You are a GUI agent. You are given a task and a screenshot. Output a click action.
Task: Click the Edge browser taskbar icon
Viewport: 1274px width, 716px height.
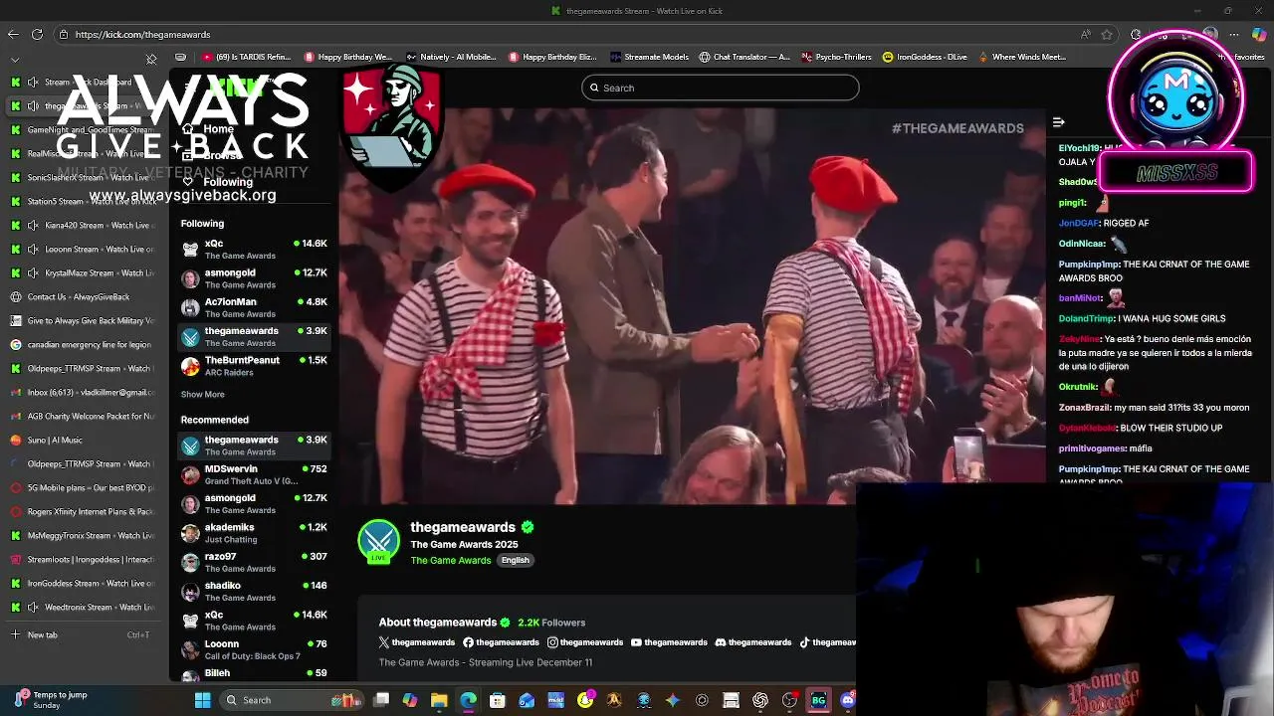tap(468, 700)
